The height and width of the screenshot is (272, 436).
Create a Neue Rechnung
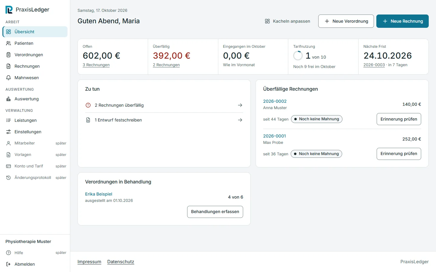point(402,21)
